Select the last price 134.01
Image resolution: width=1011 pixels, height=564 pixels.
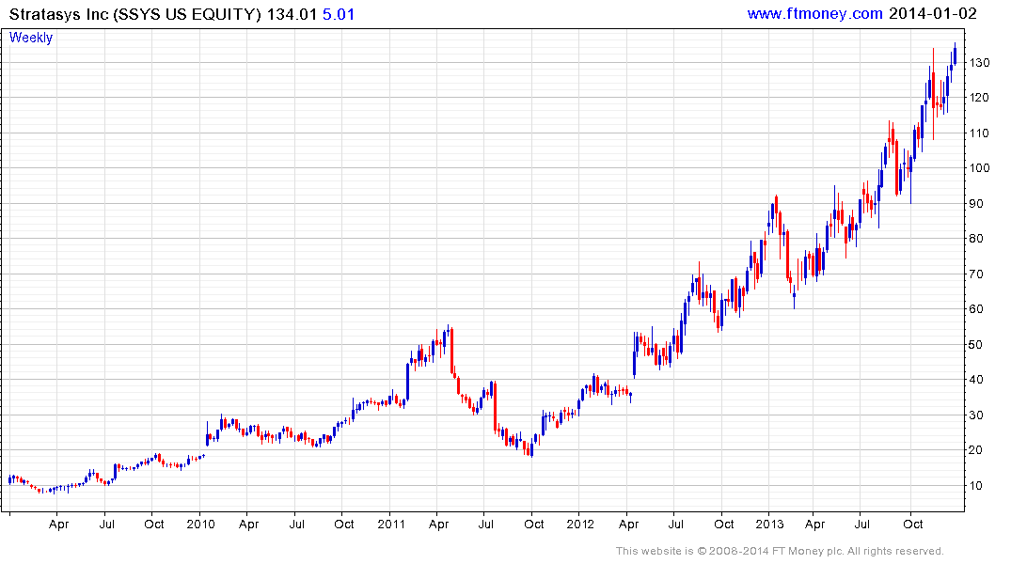[x=292, y=14]
